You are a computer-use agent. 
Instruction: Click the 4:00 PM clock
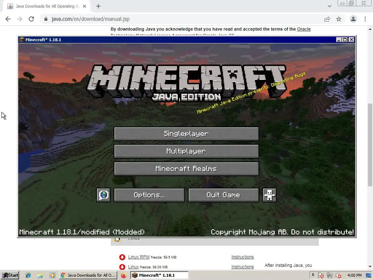click(354, 275)
